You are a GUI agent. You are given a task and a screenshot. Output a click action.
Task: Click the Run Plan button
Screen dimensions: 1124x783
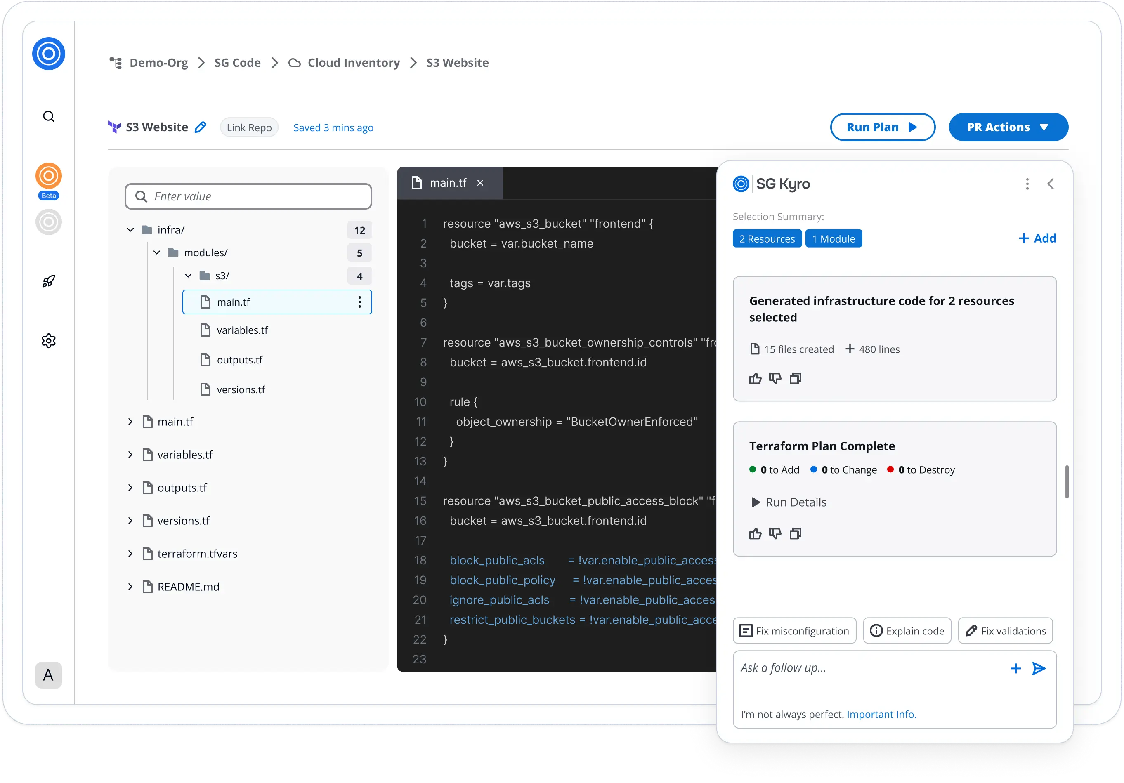click(882, 127)
